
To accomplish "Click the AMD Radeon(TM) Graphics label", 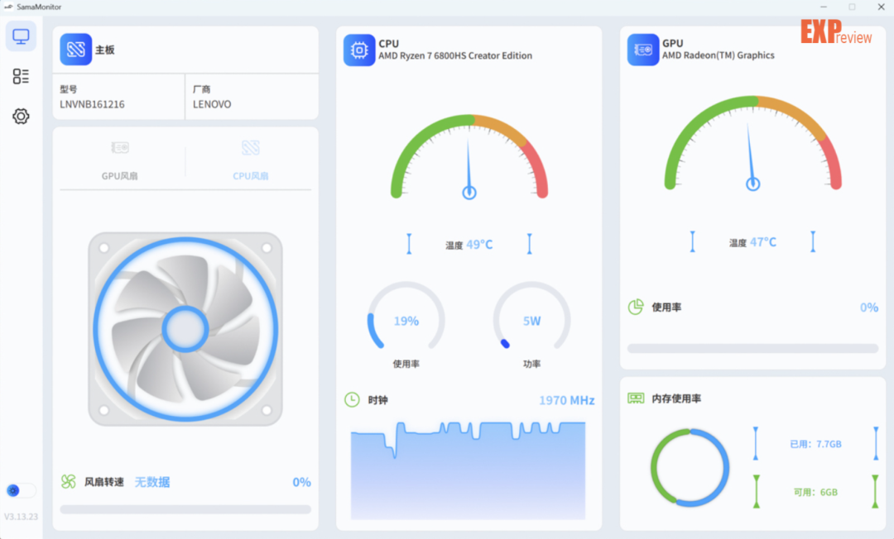I will pos(718,55).
